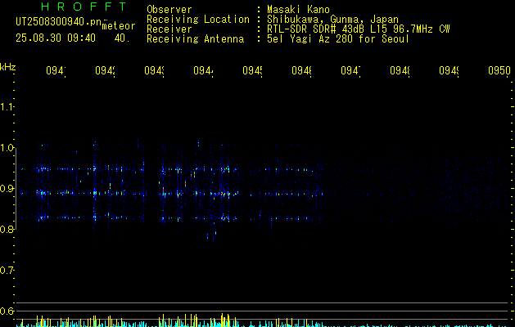This screenshot has height=327, width=515.
Task: Click the 0946 time marker
Action: [x=301, y=70]
